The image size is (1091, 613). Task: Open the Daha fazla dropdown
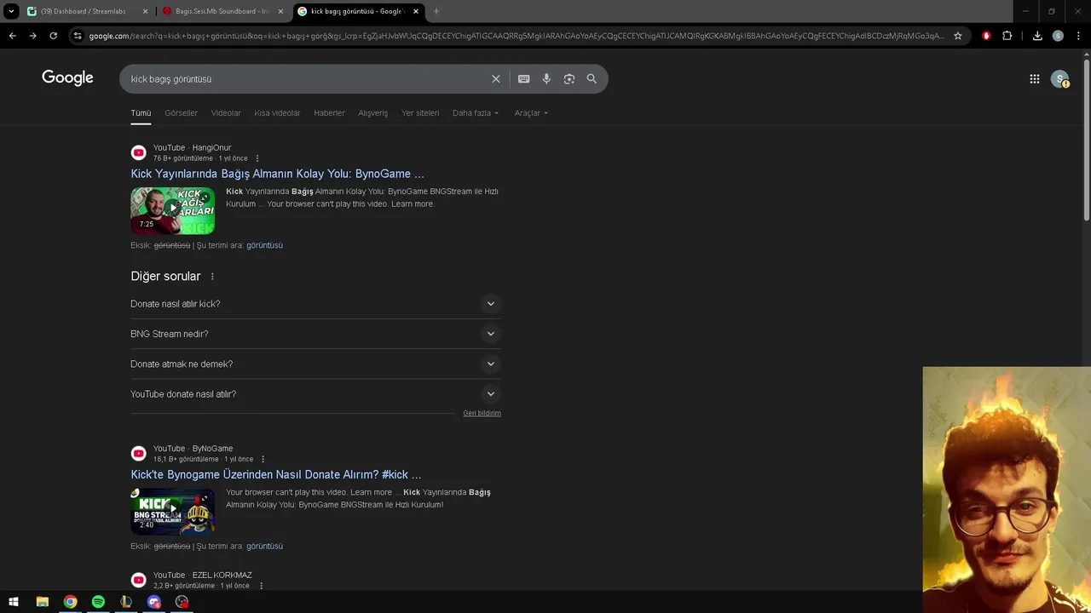click(x=476, y=113)
